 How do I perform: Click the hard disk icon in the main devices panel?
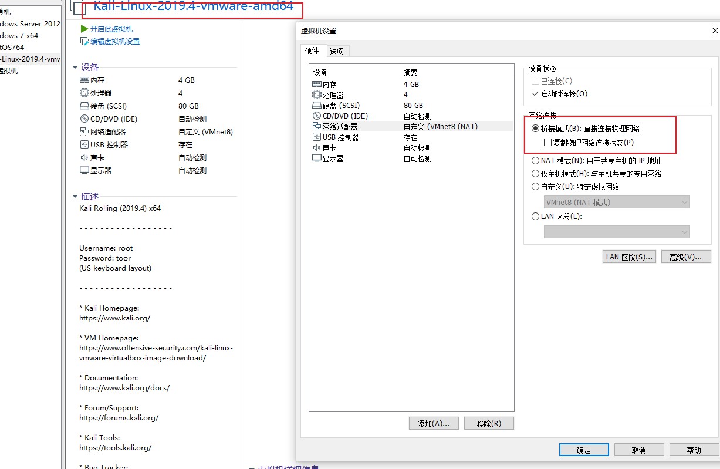pyautogui.click(x=84, y=106)
